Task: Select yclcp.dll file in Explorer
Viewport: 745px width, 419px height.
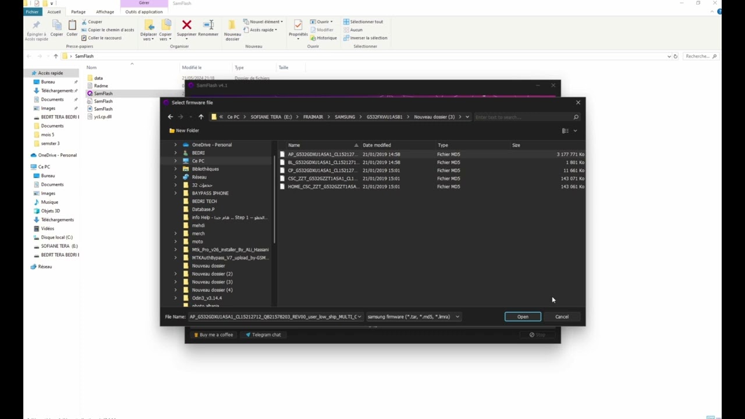Action: point(102,116)
